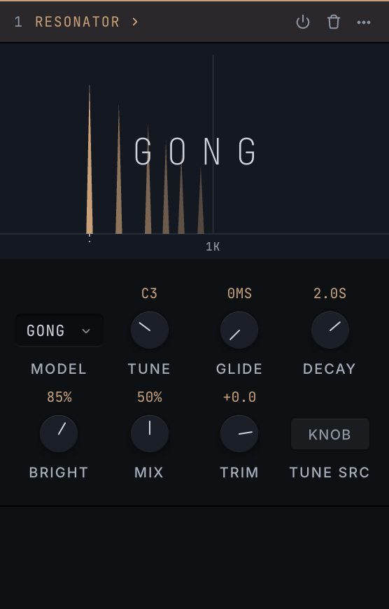This screenshot has width=389, height=609.
Task: Click the TUNE knob
Action: 150,330
